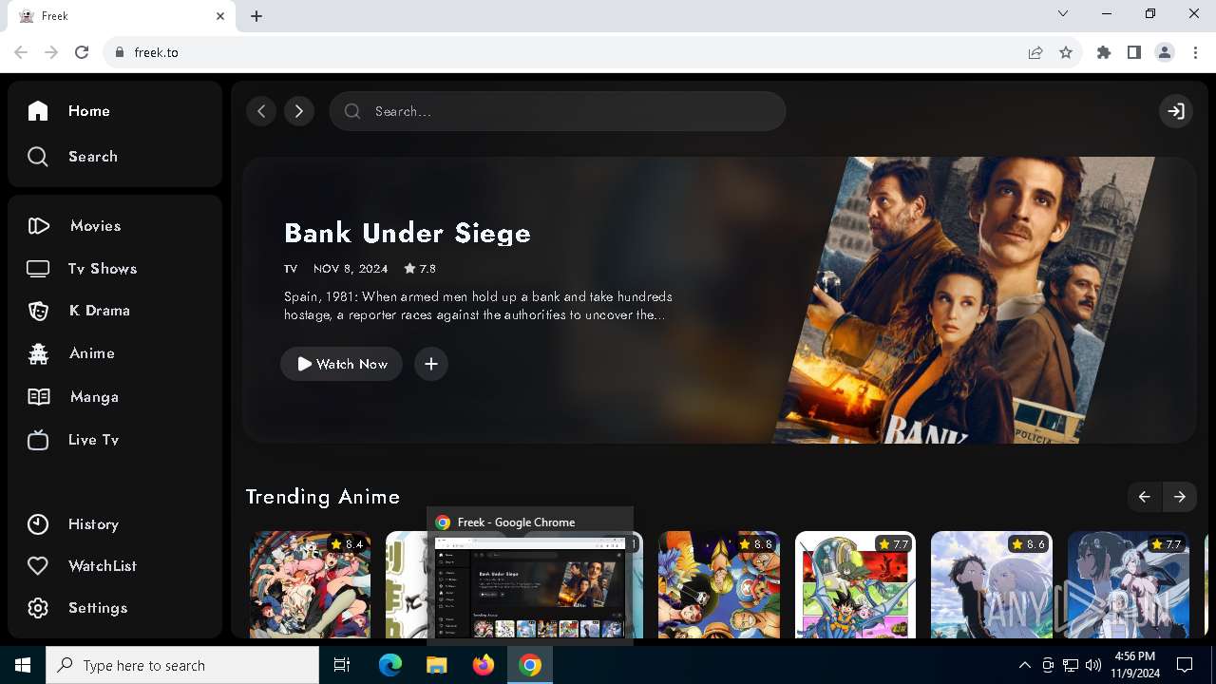Open the Dragon Ball card rated 7.7
The image size is (1216, 684).
point(856,584)
